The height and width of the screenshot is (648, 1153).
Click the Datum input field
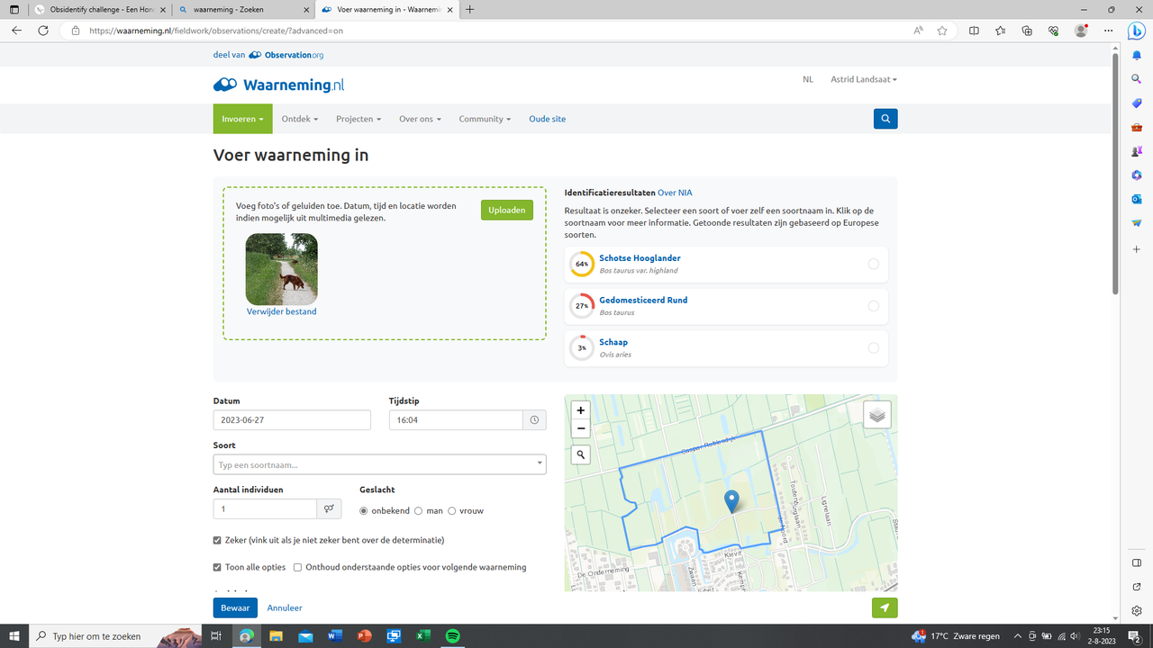pos(292,420)
